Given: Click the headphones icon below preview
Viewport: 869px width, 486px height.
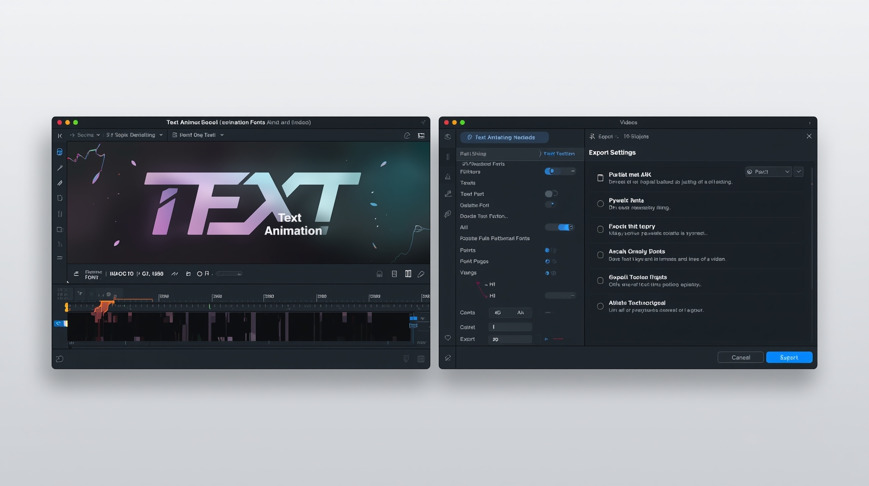Looking at the screenshot, I should [380, 274].
